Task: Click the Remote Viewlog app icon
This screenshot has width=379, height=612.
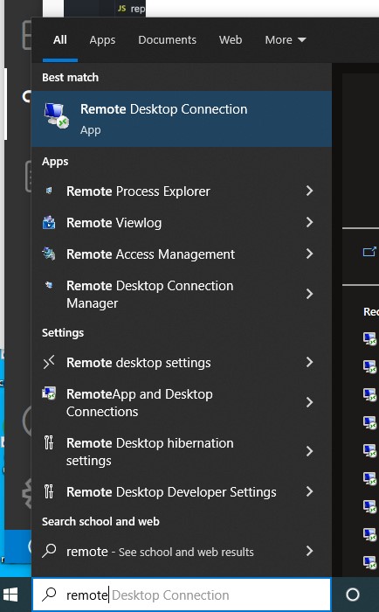Action: point(49,222)
